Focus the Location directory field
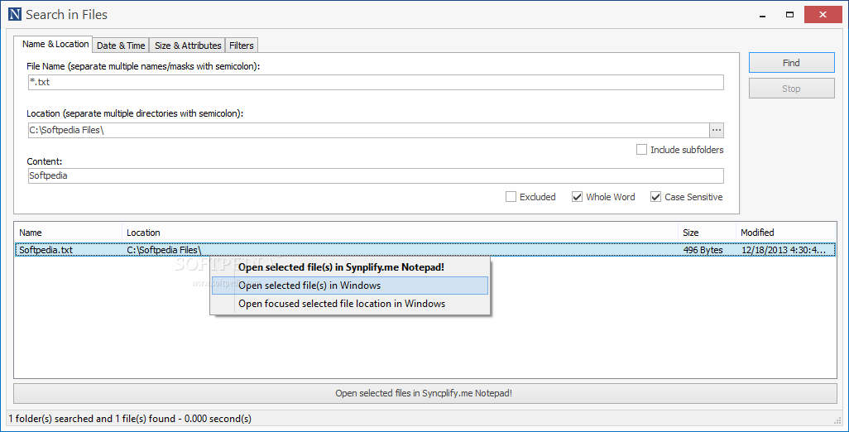 (369, 130)
